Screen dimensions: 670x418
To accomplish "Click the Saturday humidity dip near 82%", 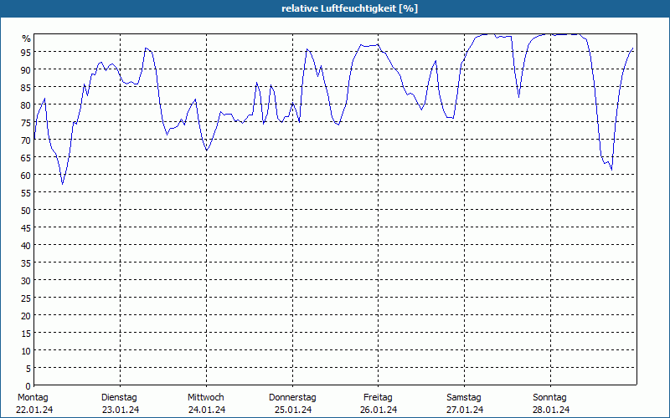I will [518, 97].
